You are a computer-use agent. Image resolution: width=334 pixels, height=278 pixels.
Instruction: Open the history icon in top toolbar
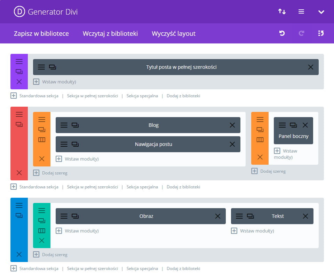click(321, 33)
